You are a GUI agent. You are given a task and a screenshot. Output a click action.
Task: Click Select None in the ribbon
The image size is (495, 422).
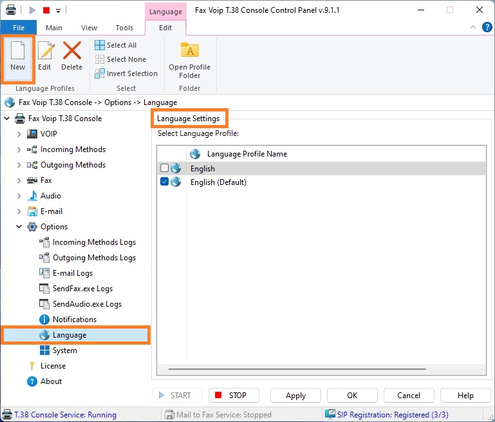120,59
